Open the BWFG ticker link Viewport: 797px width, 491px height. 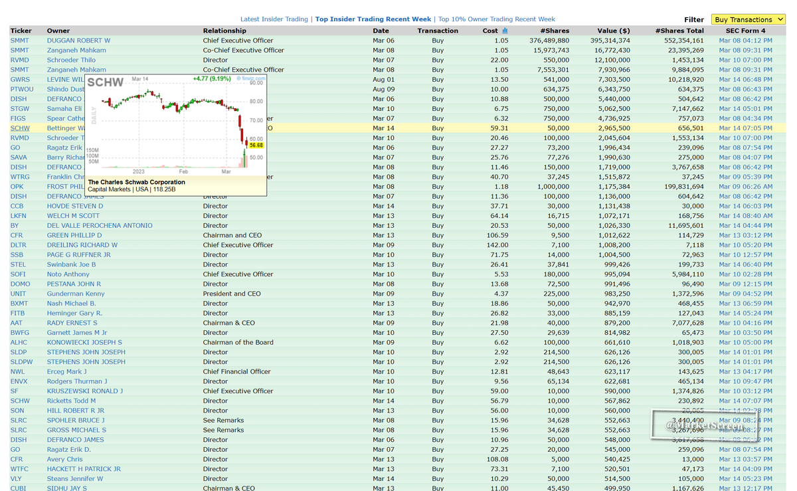(20, 333)
